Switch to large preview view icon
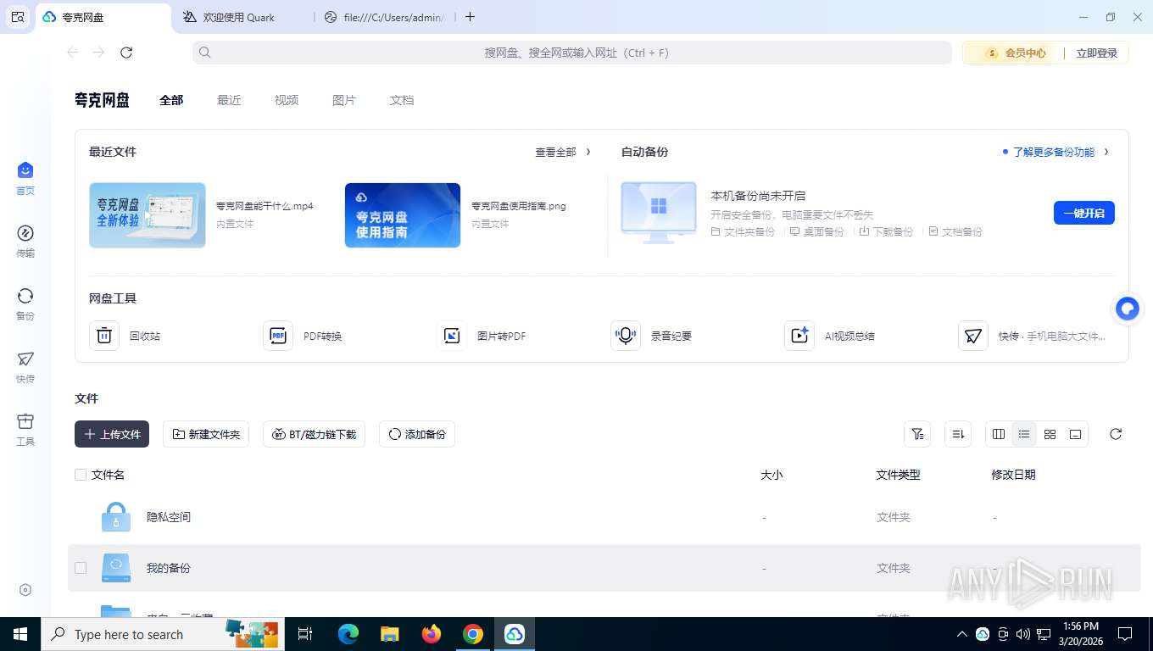This screenshot has width=1153, height=651. coord(1075,434)
